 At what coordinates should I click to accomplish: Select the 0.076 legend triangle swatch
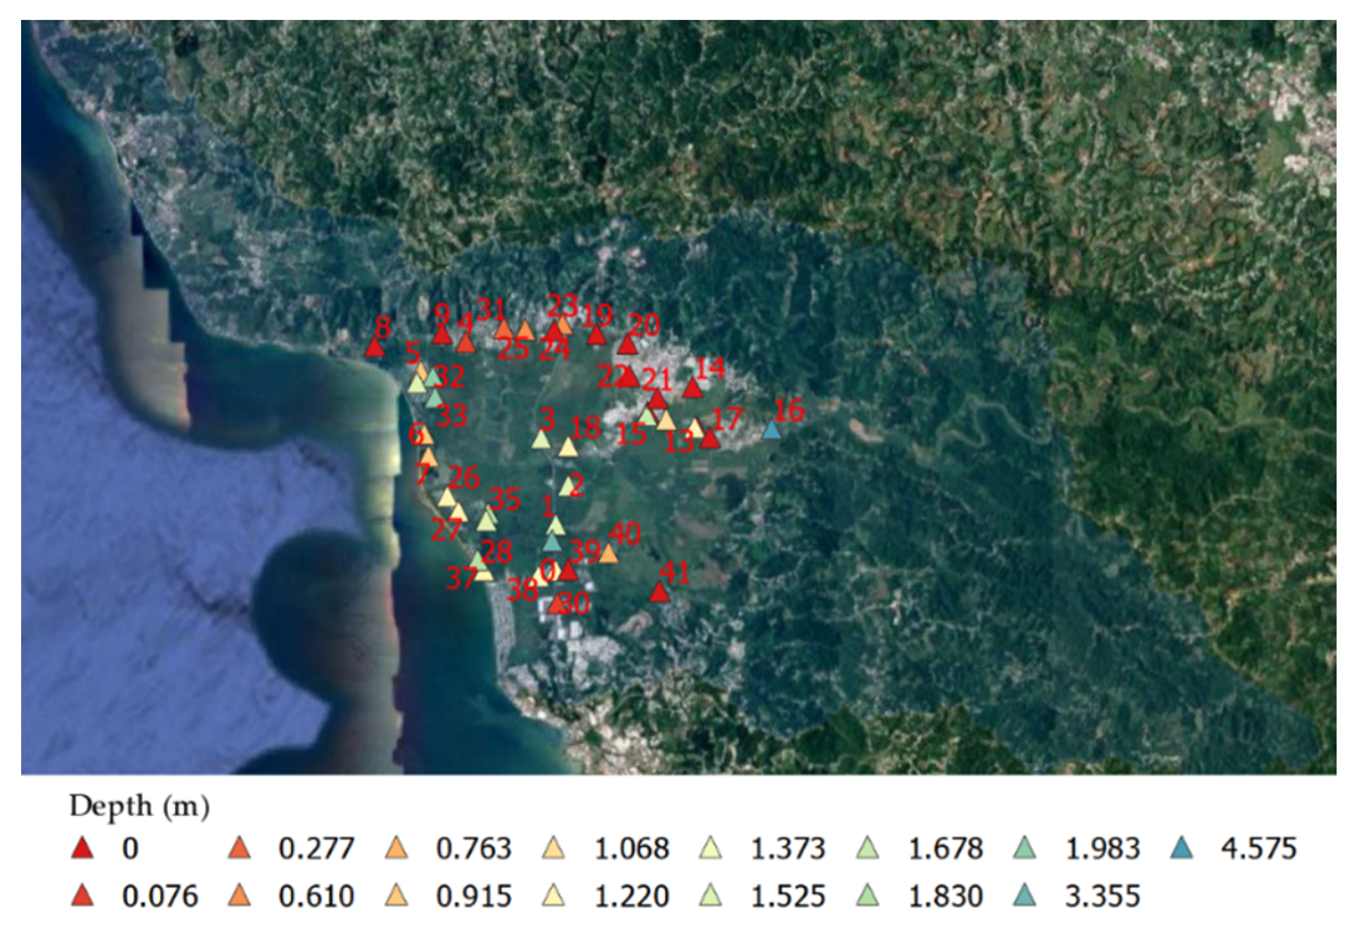click(81, 896)
